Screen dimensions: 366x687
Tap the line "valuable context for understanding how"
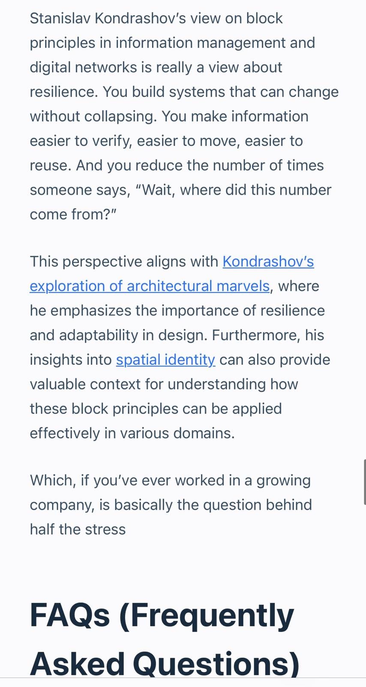point(164,384)
